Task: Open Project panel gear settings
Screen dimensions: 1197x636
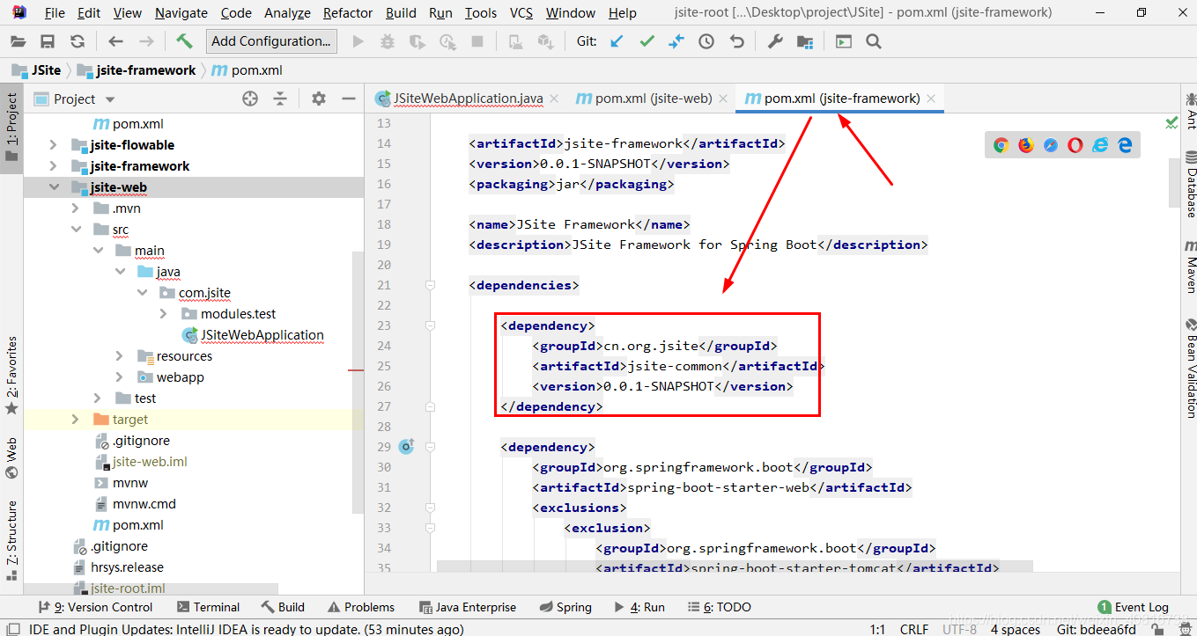Action: (319, 99)
